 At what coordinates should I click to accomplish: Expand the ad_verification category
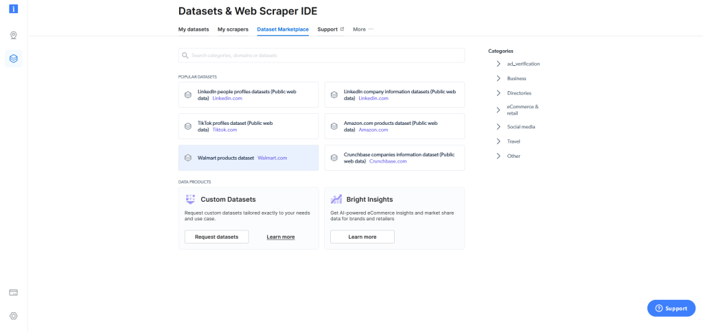[x=498, y=64]
